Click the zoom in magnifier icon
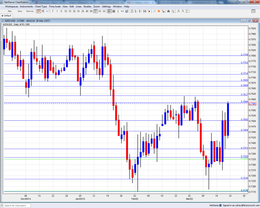This screenshot has height=208, width=260. click(179, 11)
